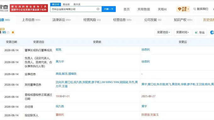214x120 pixels.
Task: Click the red banner 都在用的商业查询工具
Action: coord(29,8)
